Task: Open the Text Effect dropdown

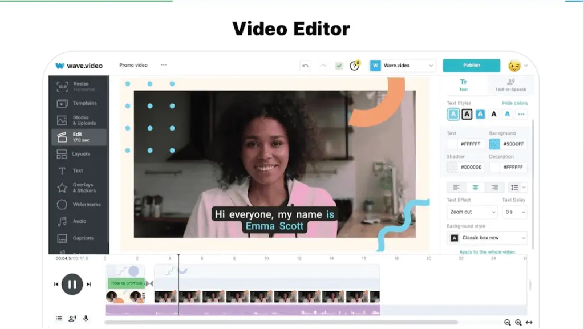Action: pos(472,210)
